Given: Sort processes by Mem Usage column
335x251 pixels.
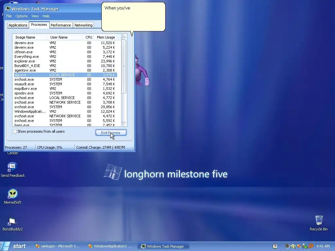Looking at the screenshot, I should coord(106,37).
